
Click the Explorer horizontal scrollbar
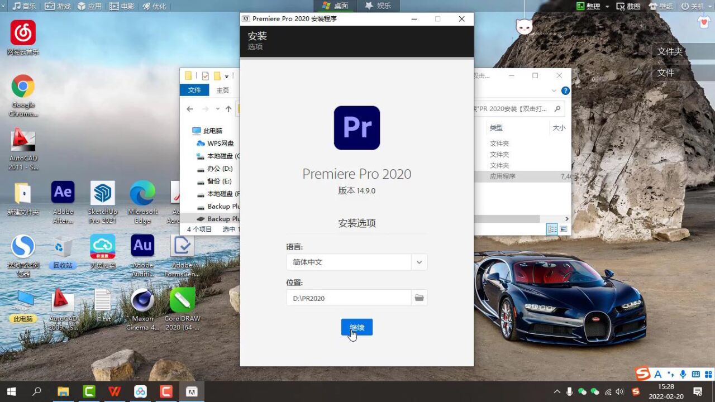[507, 219]
